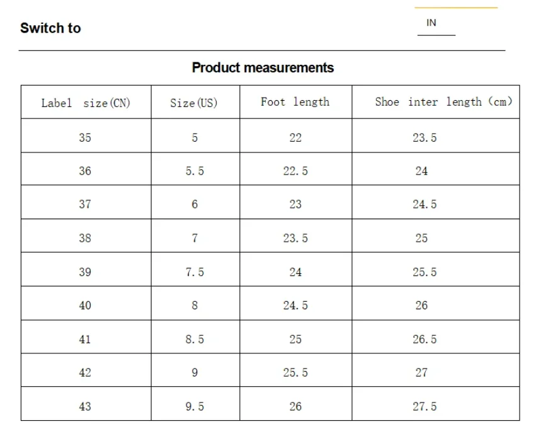Select the CN label size 35 cell
553x434 pixels.
(x=85, y=137)
